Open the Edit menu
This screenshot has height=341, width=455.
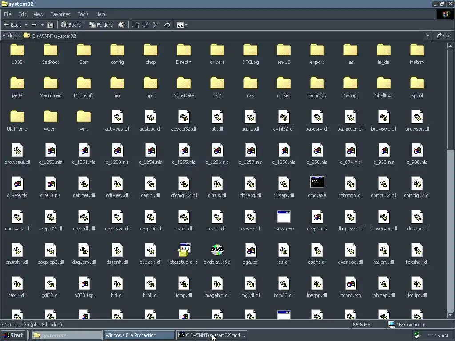point(22,14)
